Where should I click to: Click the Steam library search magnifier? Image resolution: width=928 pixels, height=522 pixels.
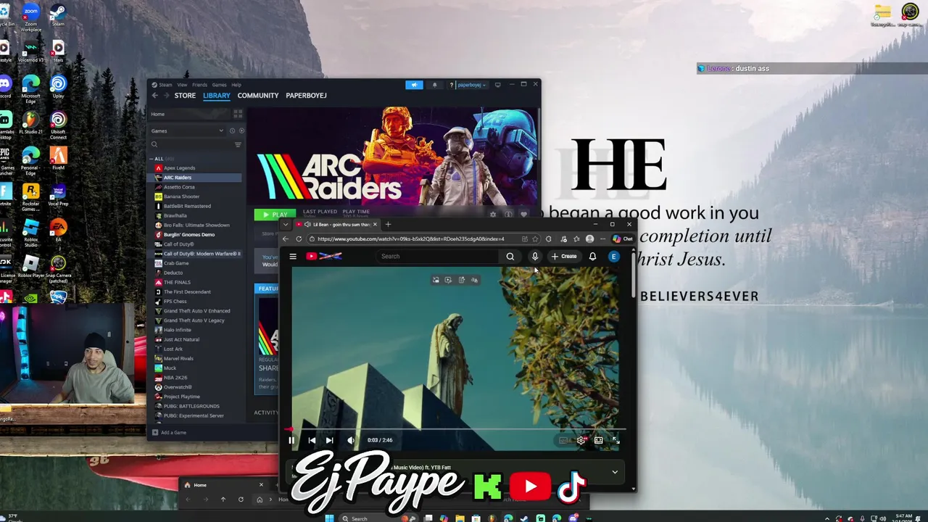(x=154, y=145)
